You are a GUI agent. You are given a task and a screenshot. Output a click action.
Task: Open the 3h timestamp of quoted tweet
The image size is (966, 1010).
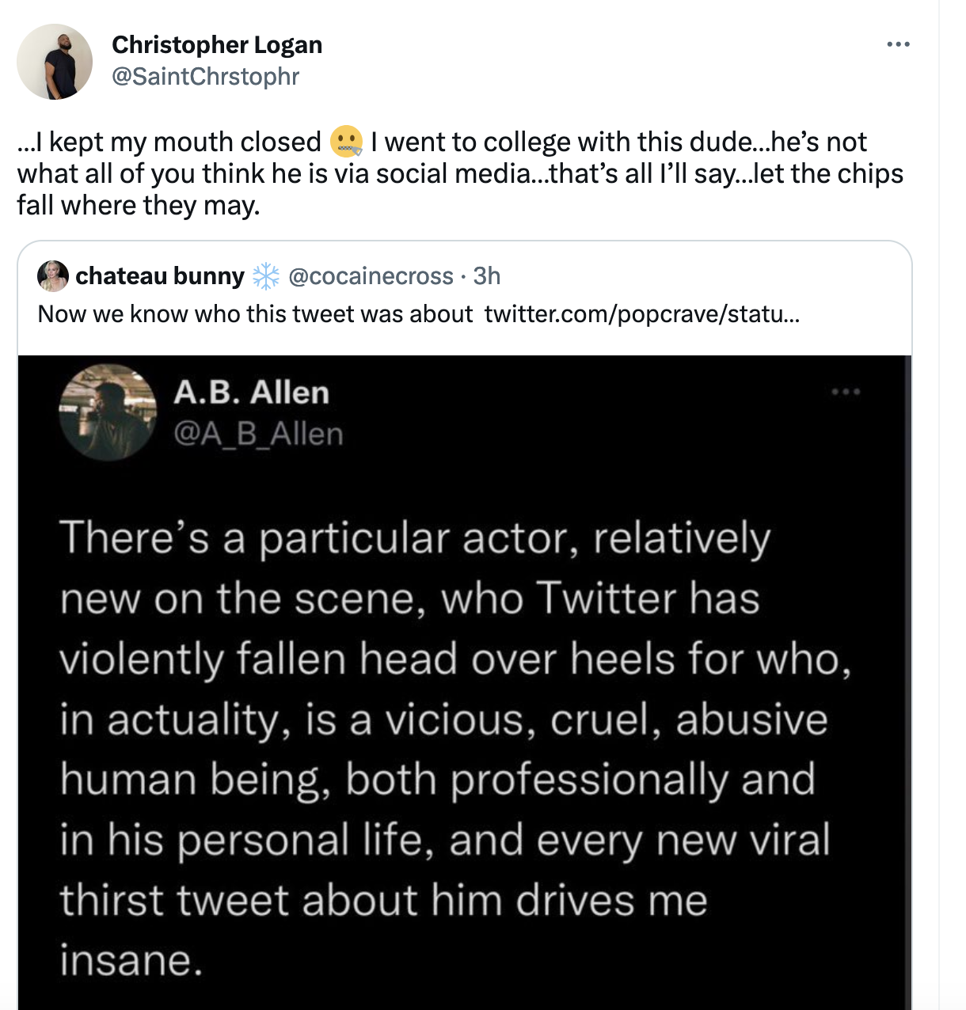[487, 275]
